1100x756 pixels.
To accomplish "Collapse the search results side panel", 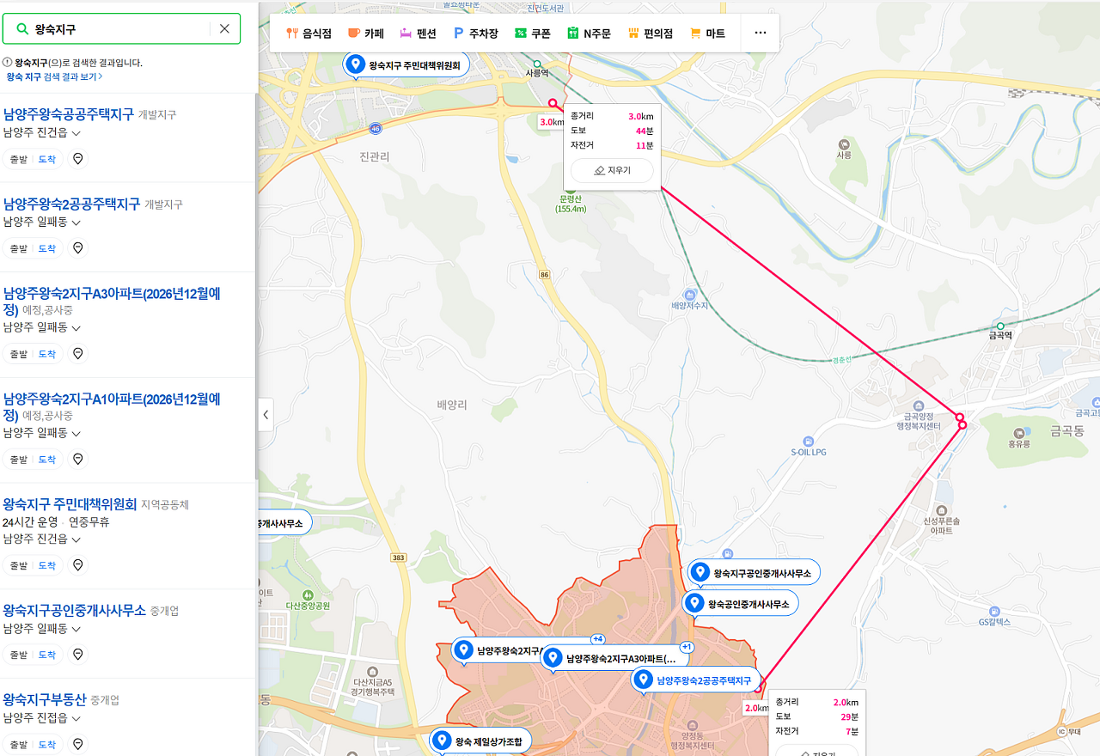I will [x=266, y=414].
